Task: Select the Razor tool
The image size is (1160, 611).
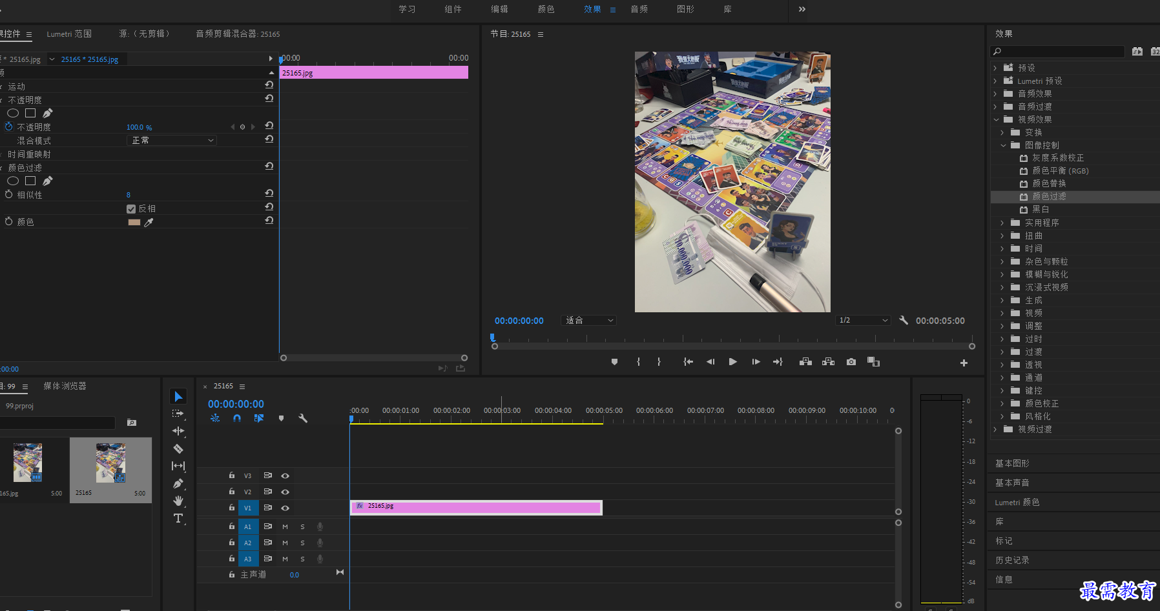Action: point(178,448)
